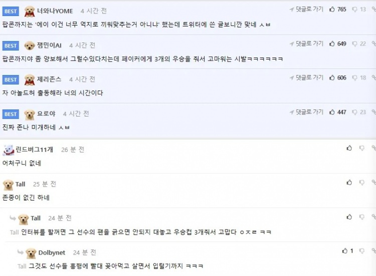Downvote 요로야's comment
This screenshot has height=276, width=376.
point(355,112)
